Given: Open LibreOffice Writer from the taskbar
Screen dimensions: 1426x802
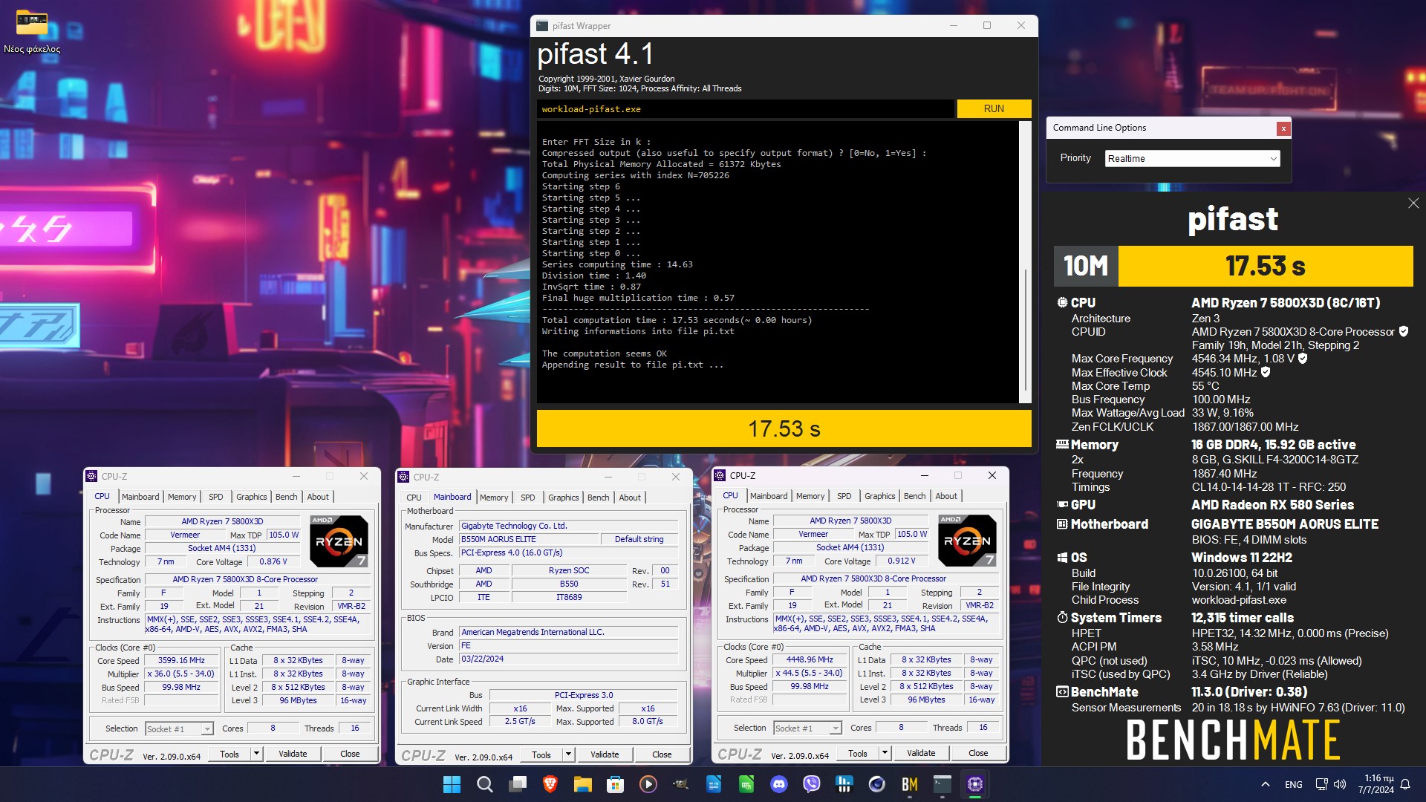Looking at the screenshot, I should tap(713, 783).
